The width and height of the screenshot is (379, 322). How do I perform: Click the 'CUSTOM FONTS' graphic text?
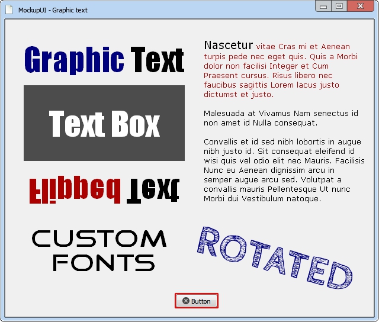pos(99,250)
